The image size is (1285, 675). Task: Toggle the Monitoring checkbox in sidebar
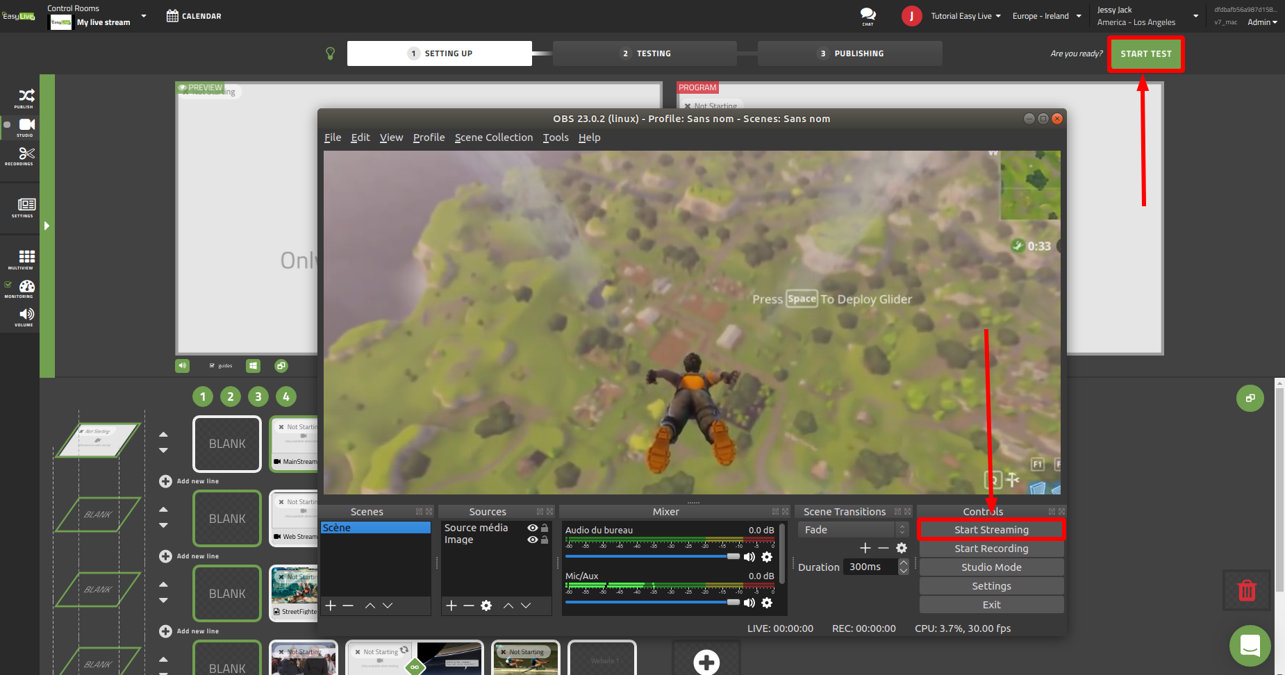8,284
